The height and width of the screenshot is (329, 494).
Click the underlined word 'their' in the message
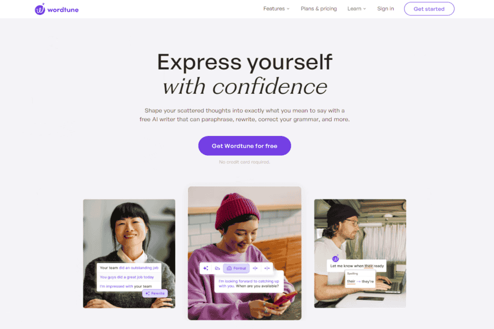point(369,266)
